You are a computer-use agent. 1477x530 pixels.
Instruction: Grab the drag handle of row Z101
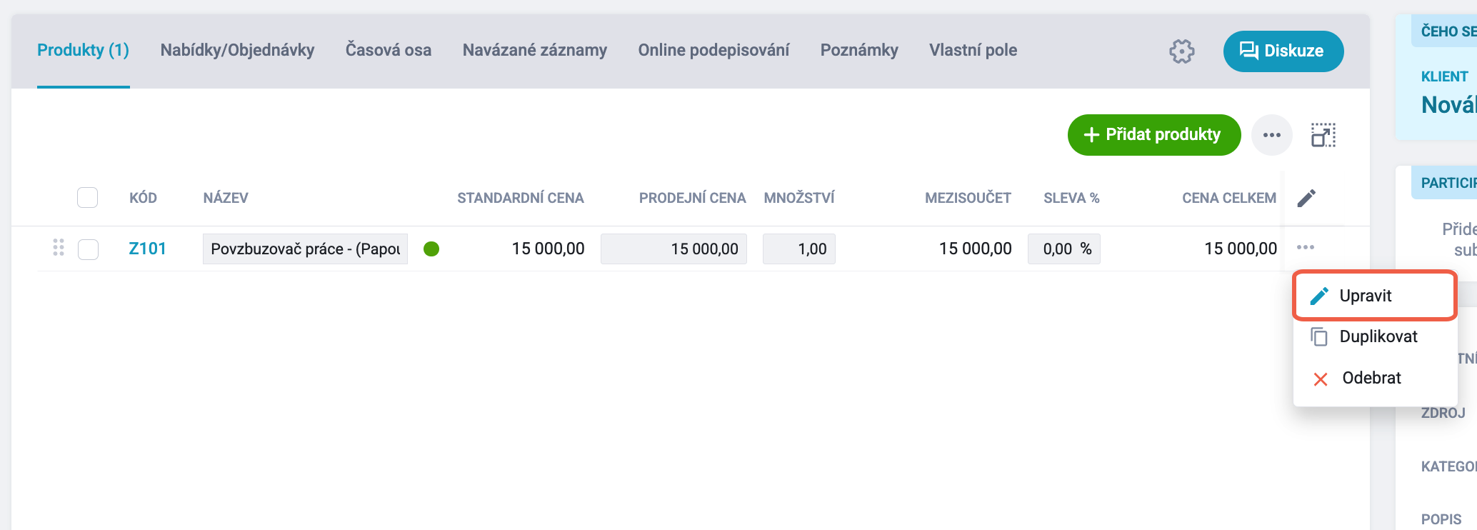tap(59, 247)
